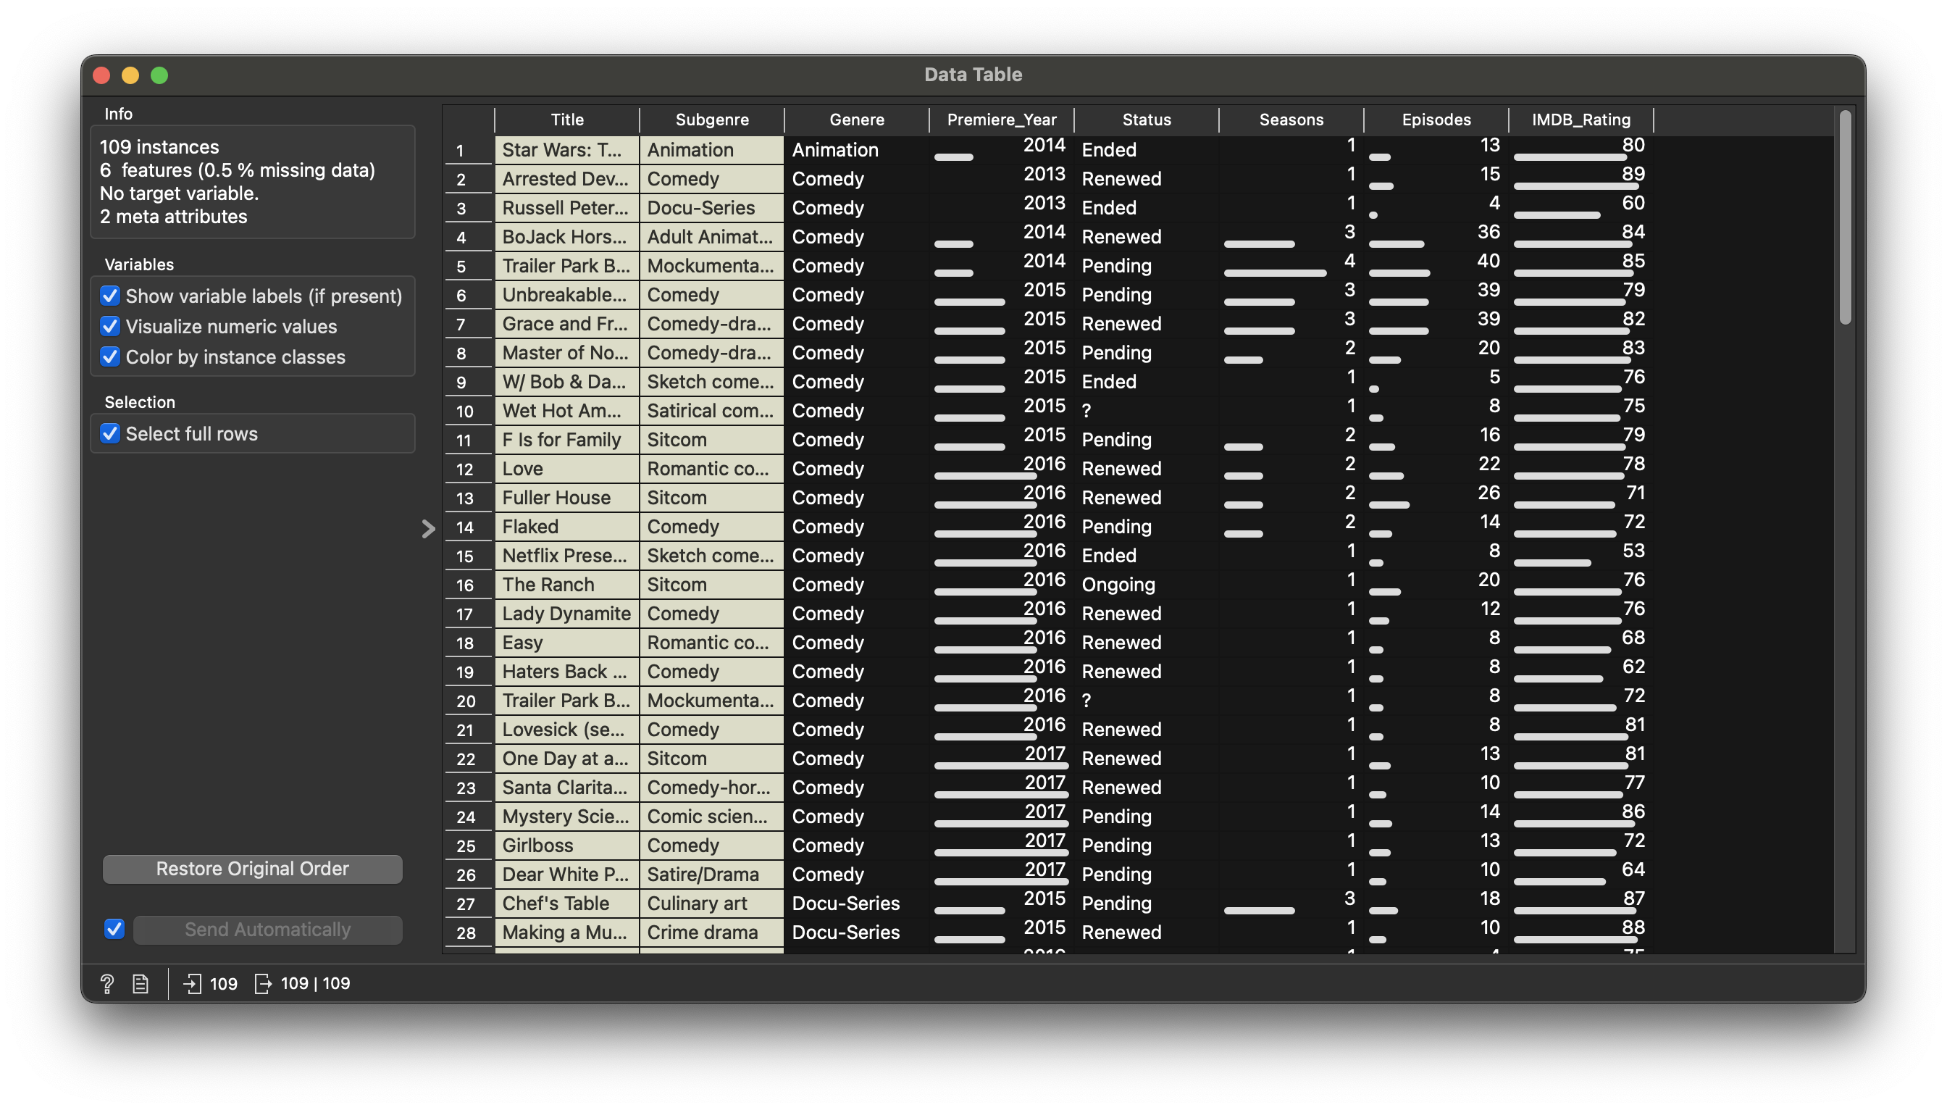Uncheck Show variable labels checkbox

coord(111,296)
